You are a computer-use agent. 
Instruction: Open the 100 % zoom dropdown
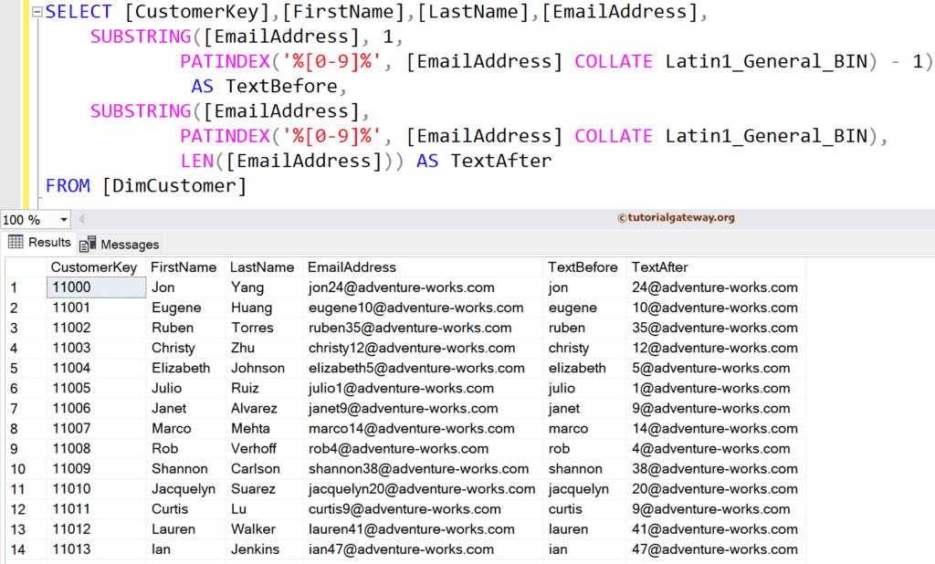point(63,220)
